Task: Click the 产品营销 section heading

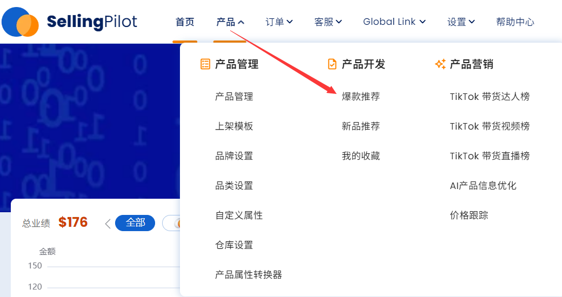Action: click(x=471, y=64)
